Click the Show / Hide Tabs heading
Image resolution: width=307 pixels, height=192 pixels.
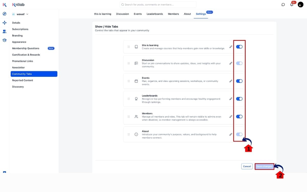pos(106,27)
